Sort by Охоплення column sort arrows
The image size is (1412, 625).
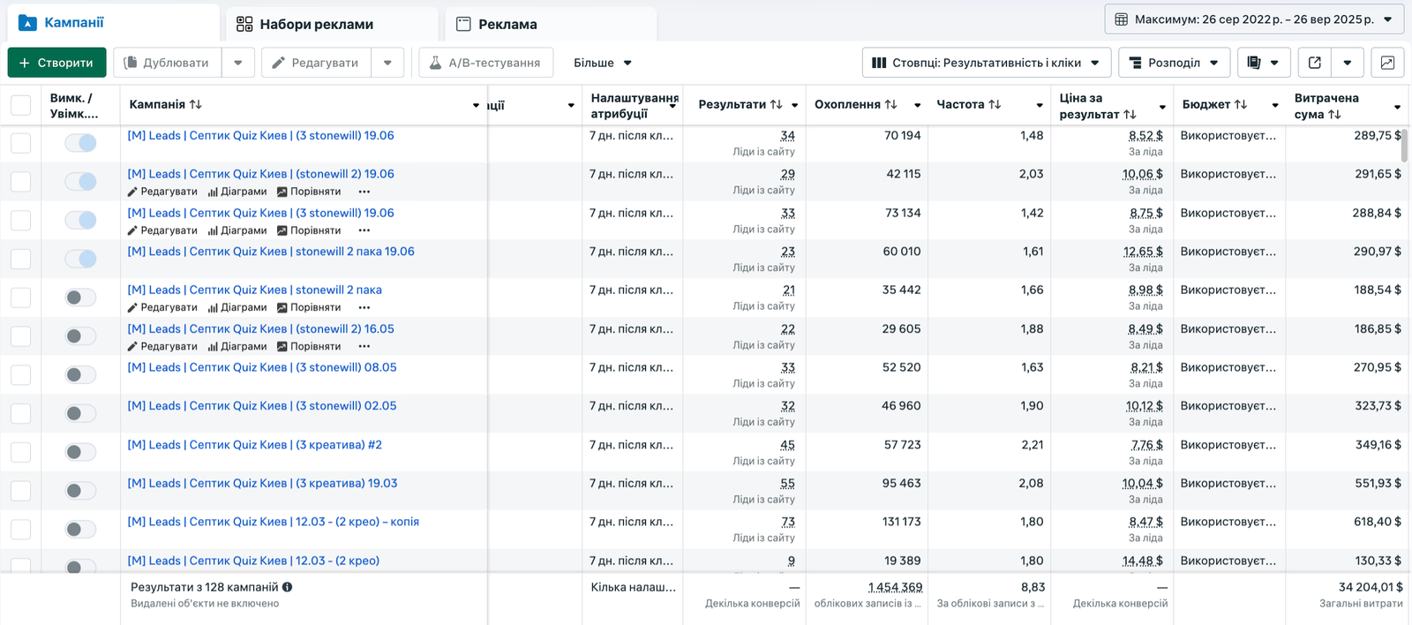click(891, 104)
